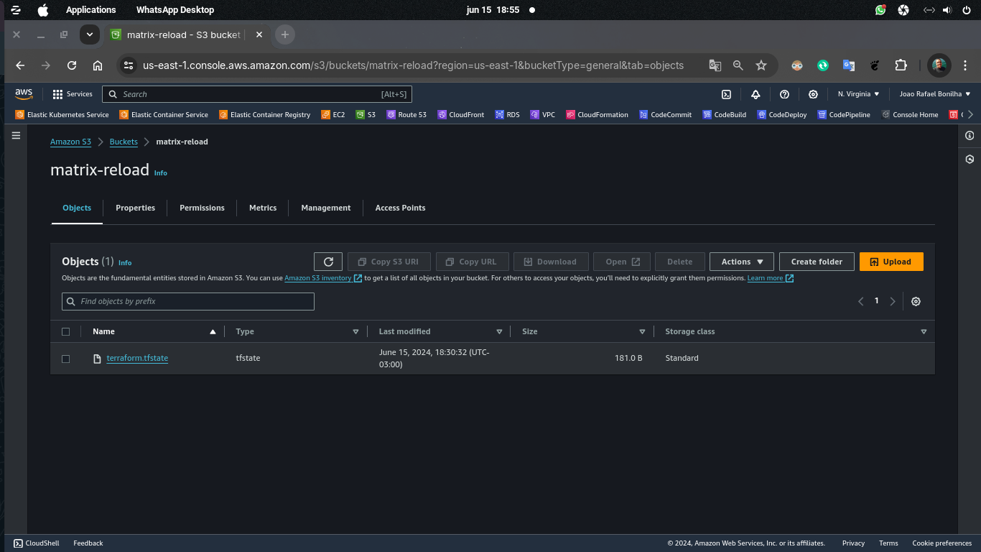Open CloudShell icon in AWS top bar

(726, 94)
